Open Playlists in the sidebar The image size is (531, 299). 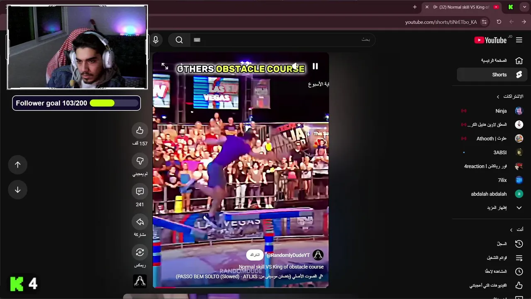tap(492, 258)
